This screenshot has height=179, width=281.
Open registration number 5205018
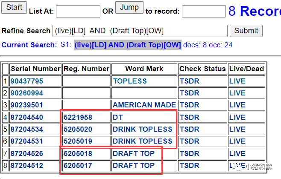click(78, 154)
